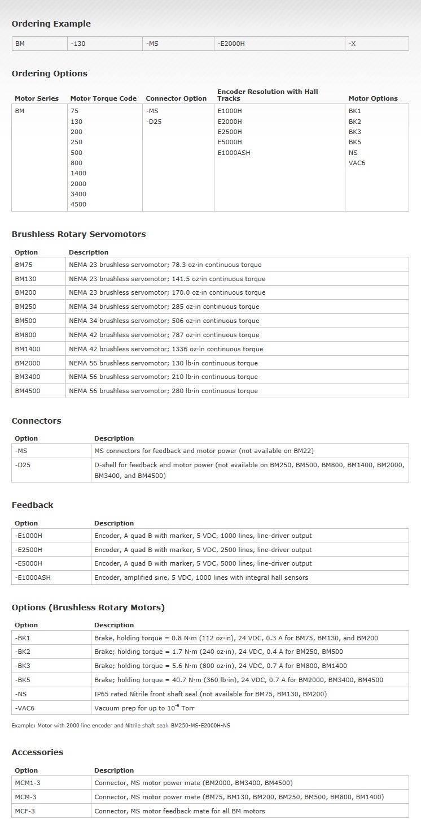The image size is (421, 836).
Task: Select the -BK1 brake option row
Action: (x=210, y=638)
